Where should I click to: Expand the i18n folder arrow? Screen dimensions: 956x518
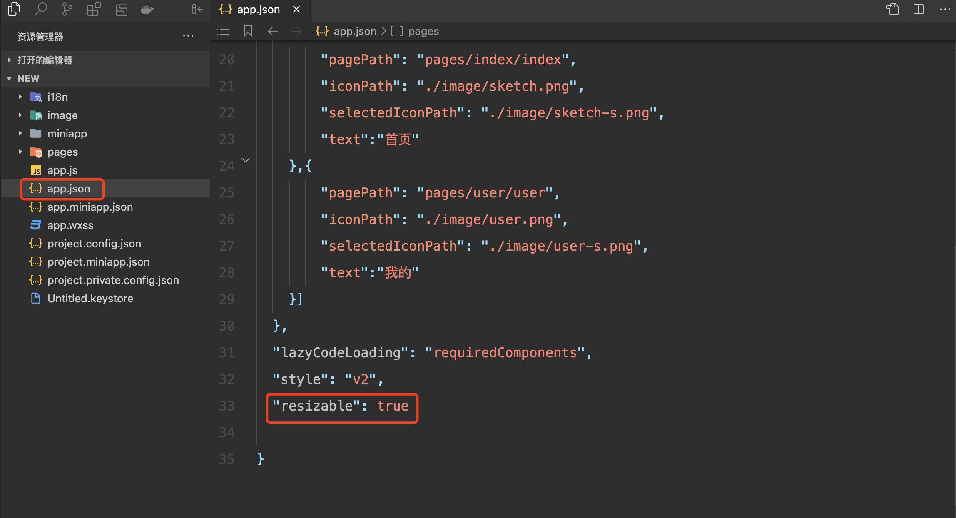[20, 97]
